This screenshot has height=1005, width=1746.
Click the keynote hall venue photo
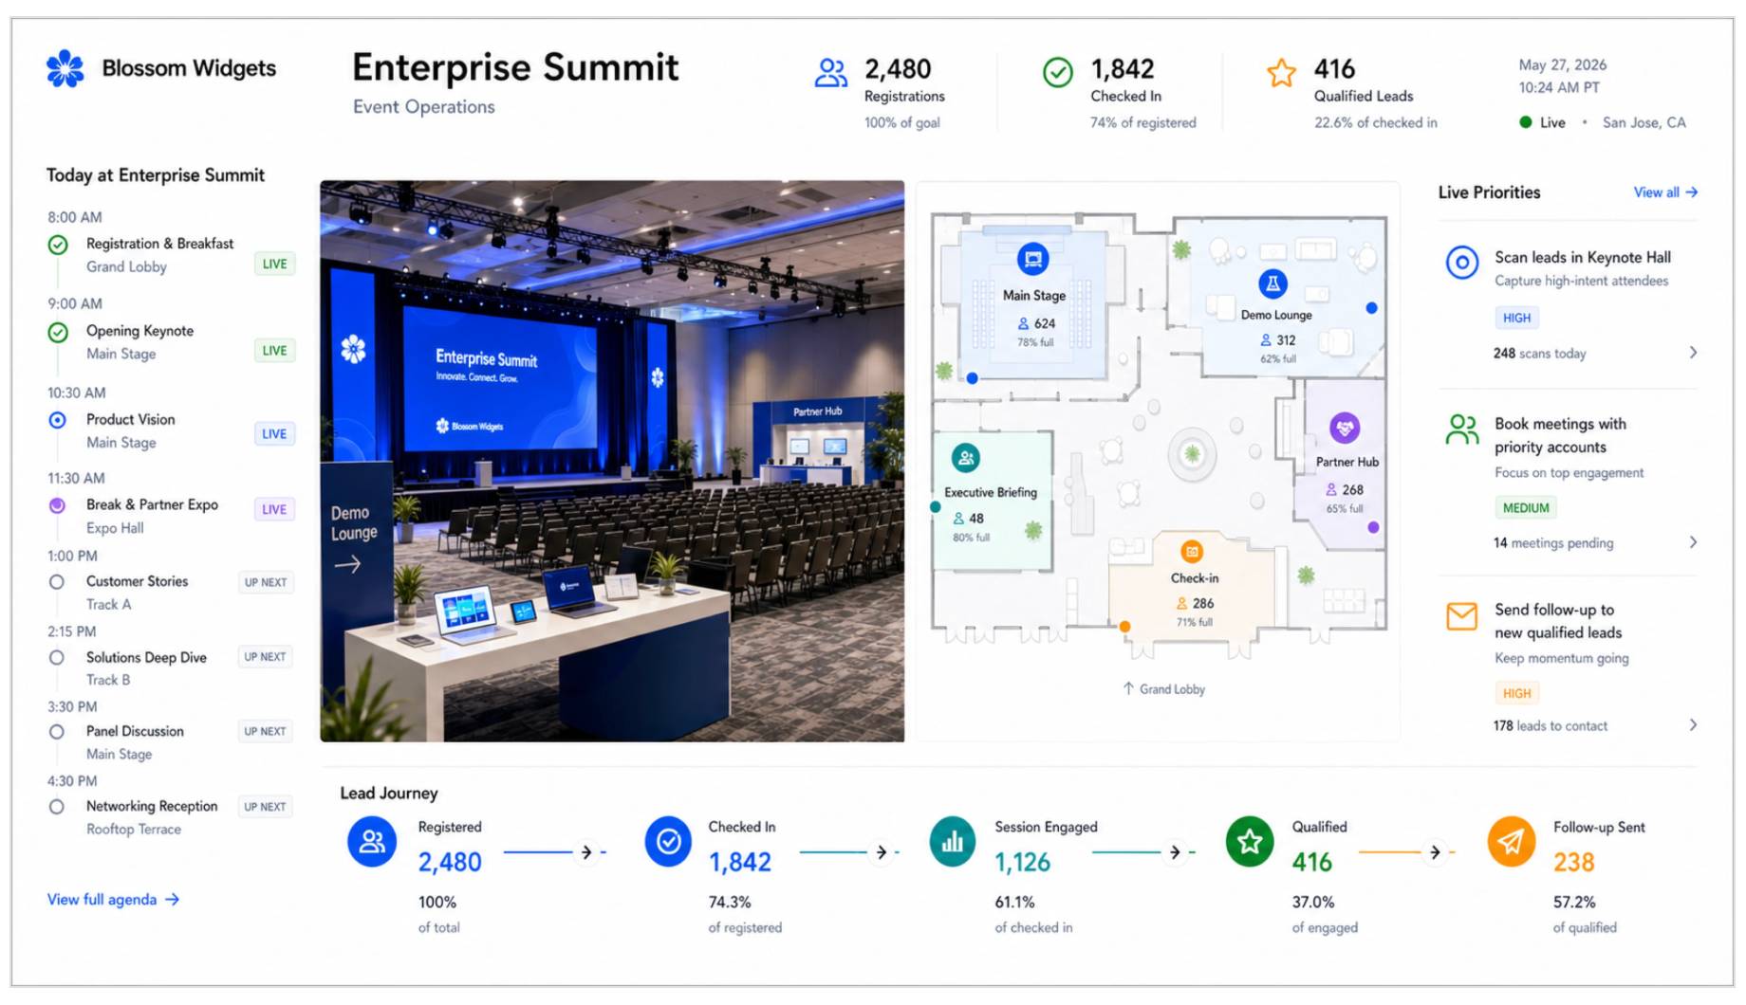(612, 461)
